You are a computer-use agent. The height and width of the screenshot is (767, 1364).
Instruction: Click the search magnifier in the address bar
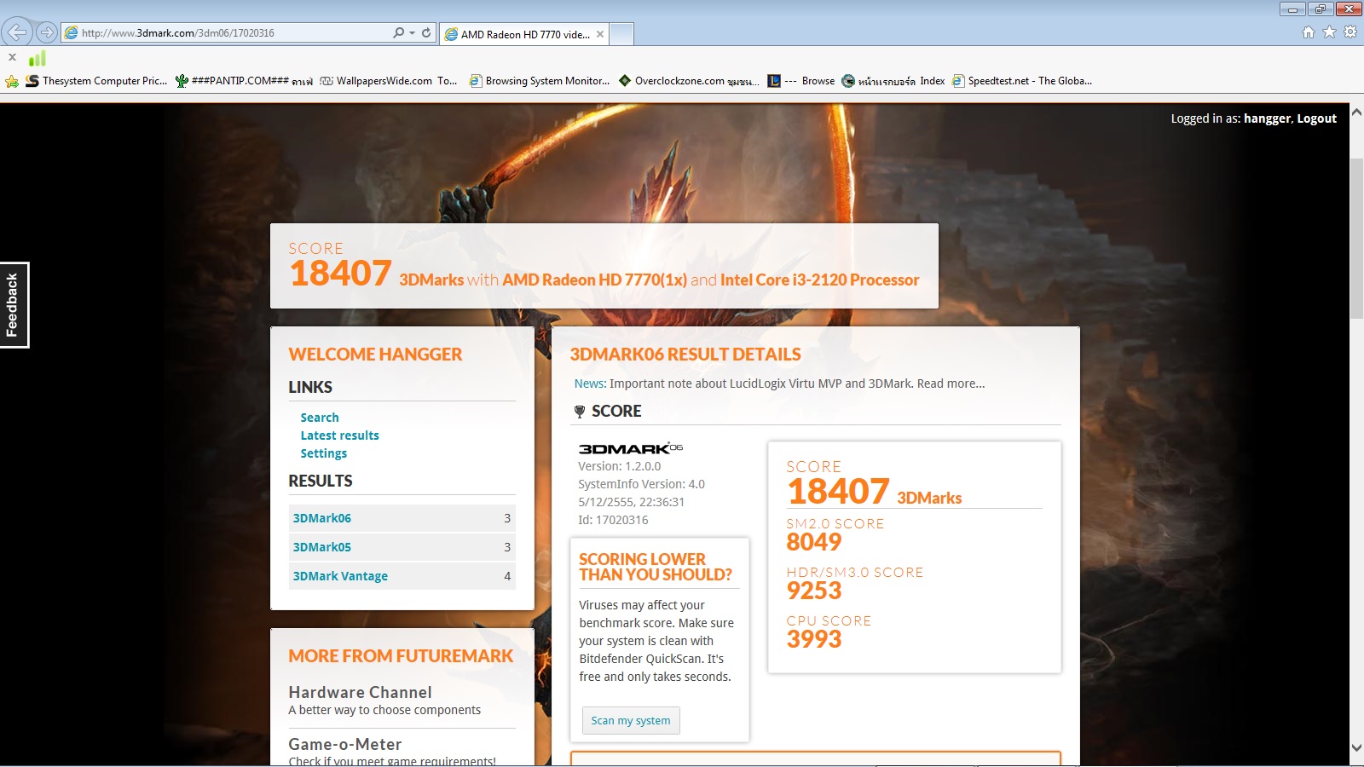(x=398, y=32)
